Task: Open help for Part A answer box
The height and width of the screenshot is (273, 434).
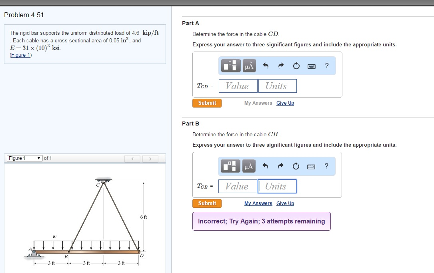Action: pyautogui.click(x=327, y=66)
